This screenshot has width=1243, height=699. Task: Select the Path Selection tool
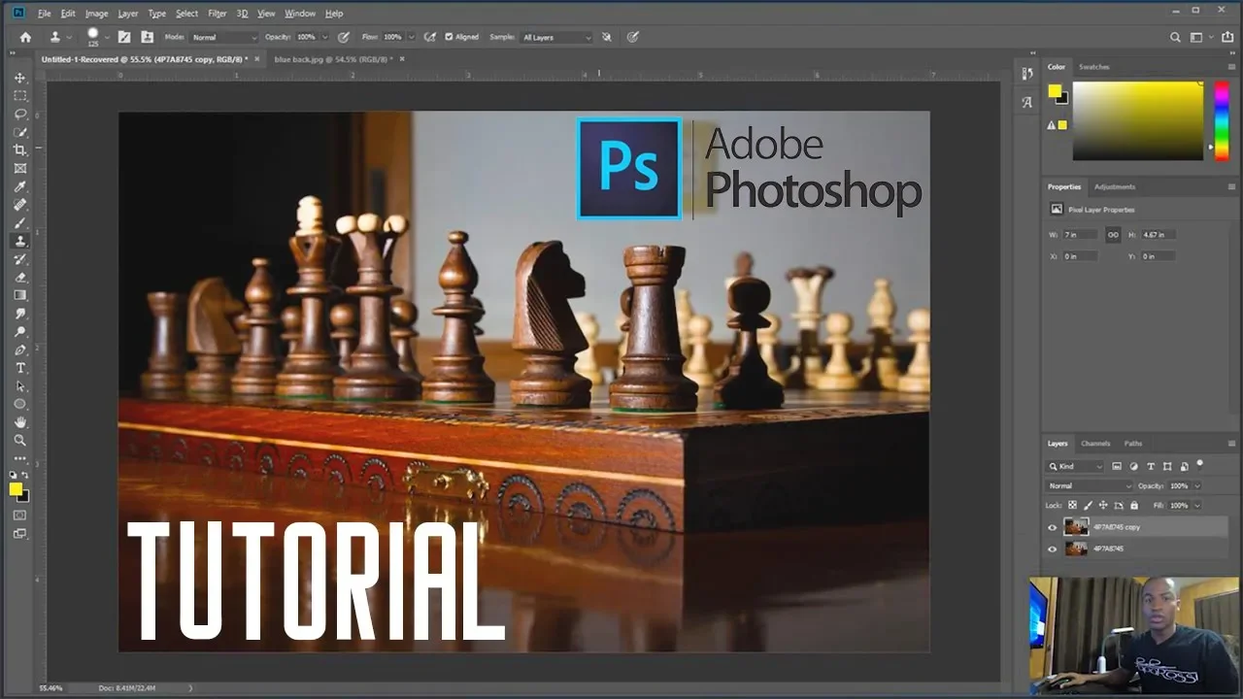pos(19,386)
